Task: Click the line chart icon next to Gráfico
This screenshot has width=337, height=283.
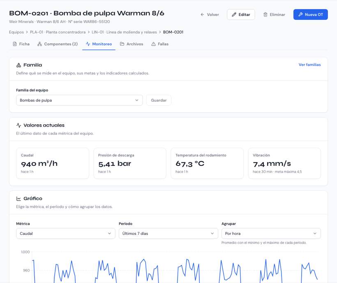Action: point(18,199)
